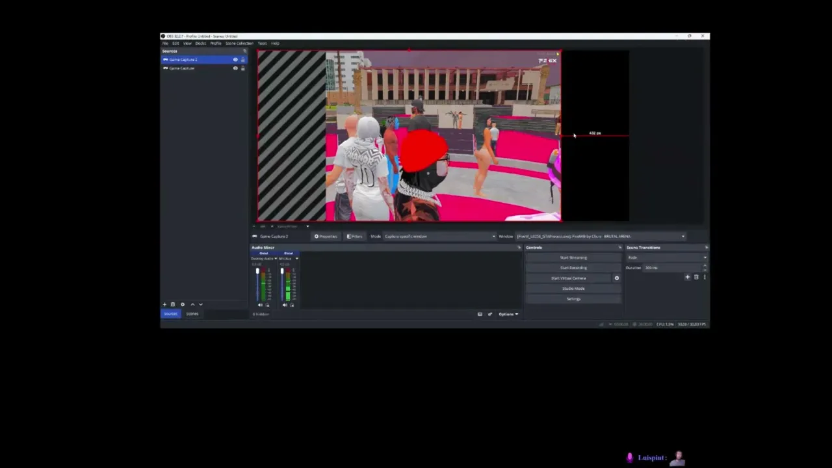
Task: Open advanced audio properties gear in mixer footer
Action: [x=490, y=314]
